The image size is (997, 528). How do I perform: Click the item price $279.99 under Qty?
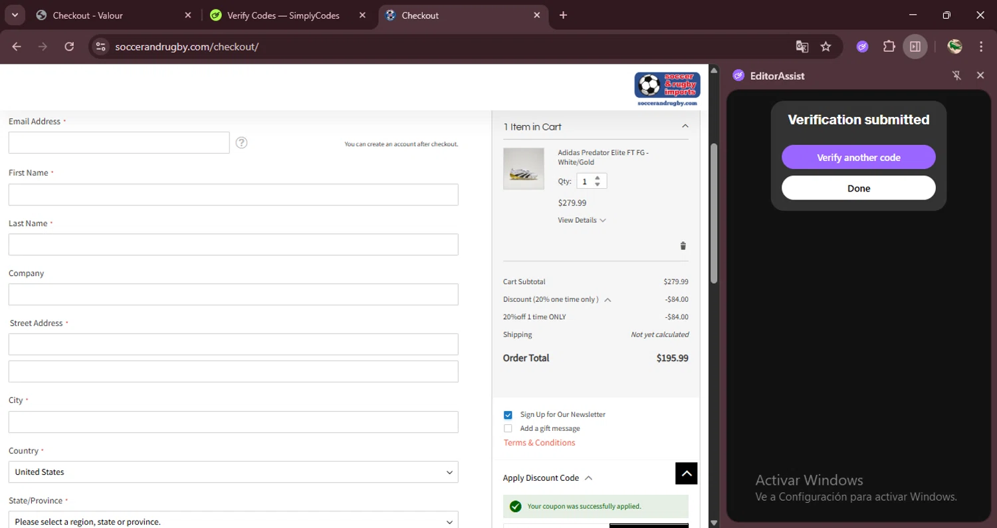pyautogui.click(x=572, y=203)
